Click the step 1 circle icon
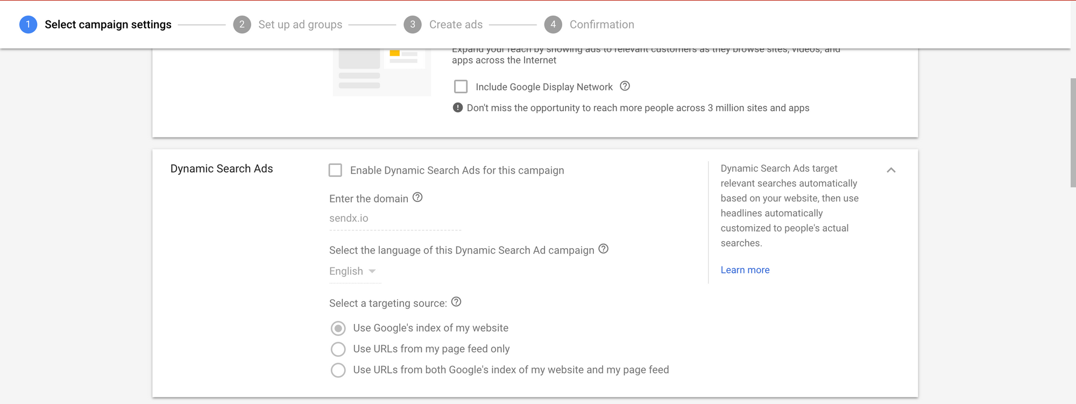 [x=28, y=25]
